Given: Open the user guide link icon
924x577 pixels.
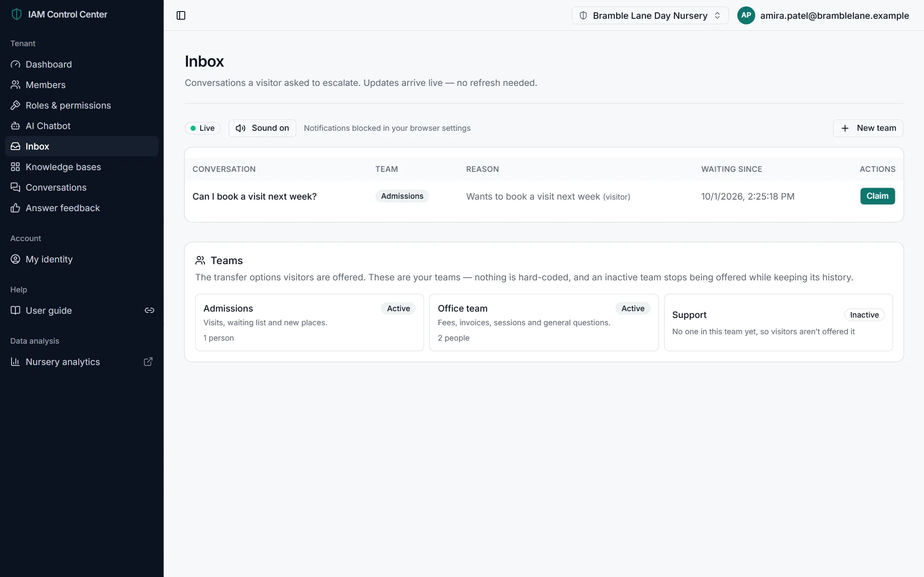Looking at the screenshot, I should [x=149, y=310].
